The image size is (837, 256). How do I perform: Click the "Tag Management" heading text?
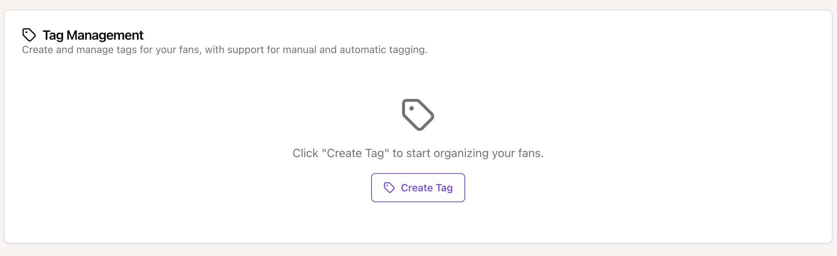[x=93, y=35]
